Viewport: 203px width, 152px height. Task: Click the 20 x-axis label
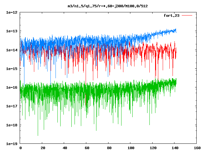43,148
